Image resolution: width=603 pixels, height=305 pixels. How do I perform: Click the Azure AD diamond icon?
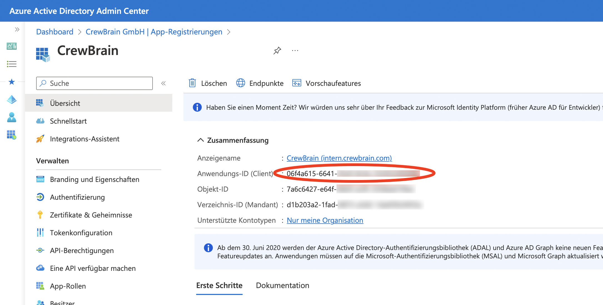12,99
